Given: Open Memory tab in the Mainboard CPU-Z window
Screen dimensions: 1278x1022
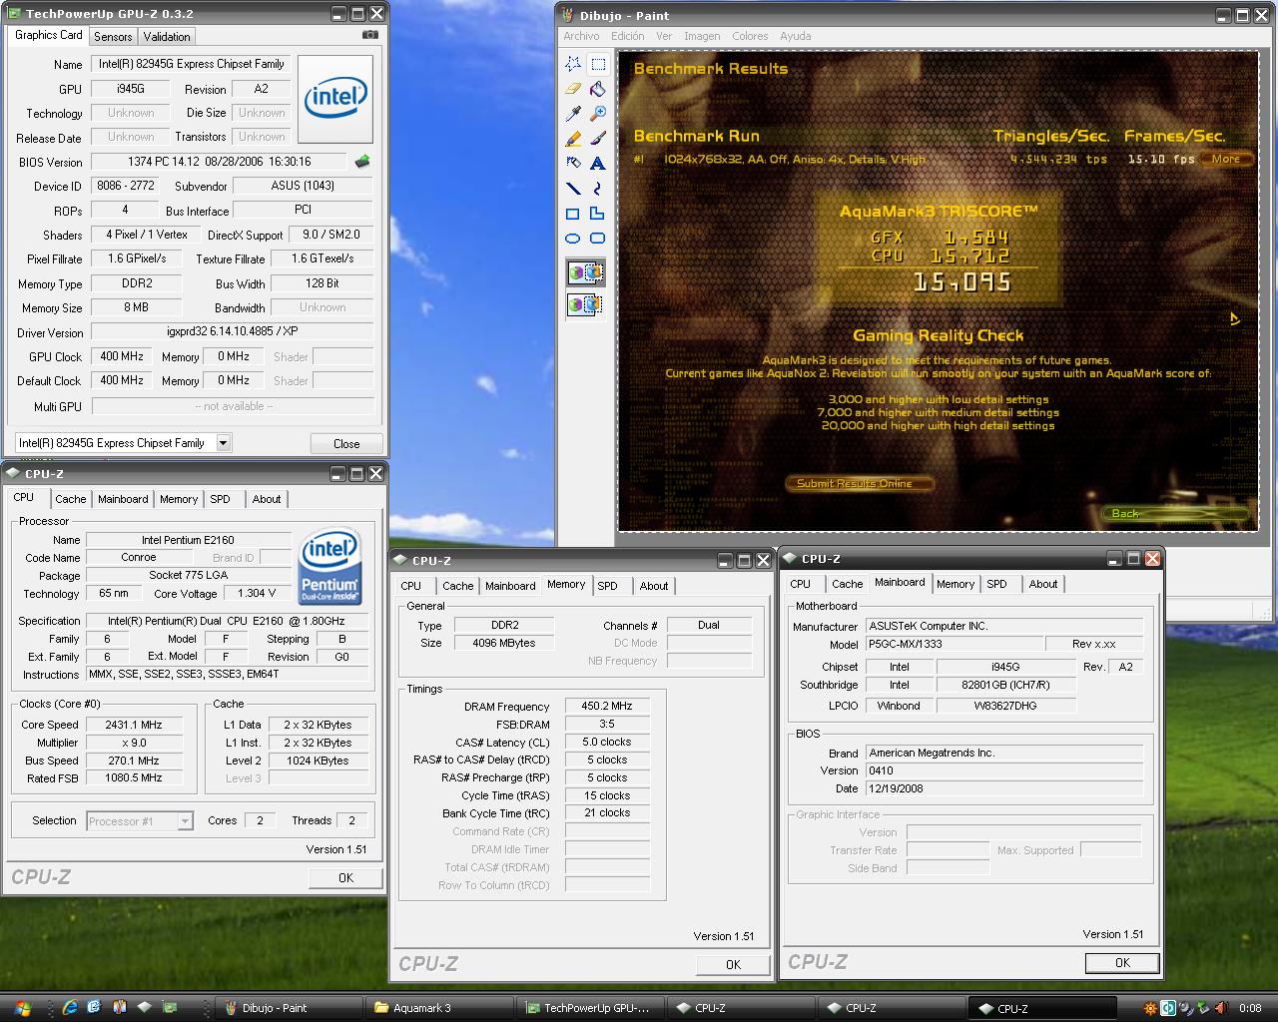Looking at the screenshot, I should (x=956, y=584).
